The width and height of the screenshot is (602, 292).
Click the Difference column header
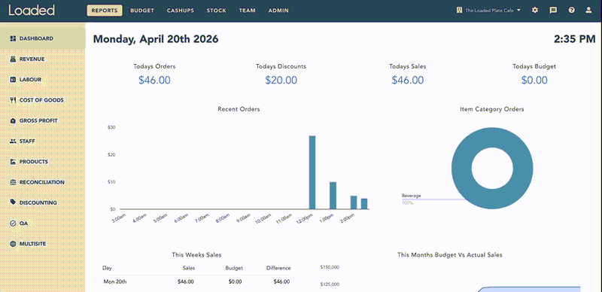click(x=278, y=268)
